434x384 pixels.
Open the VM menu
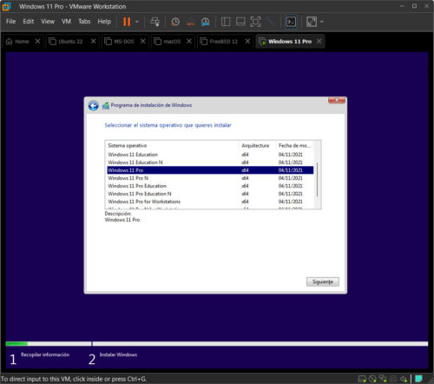click(x=66, y=22)
